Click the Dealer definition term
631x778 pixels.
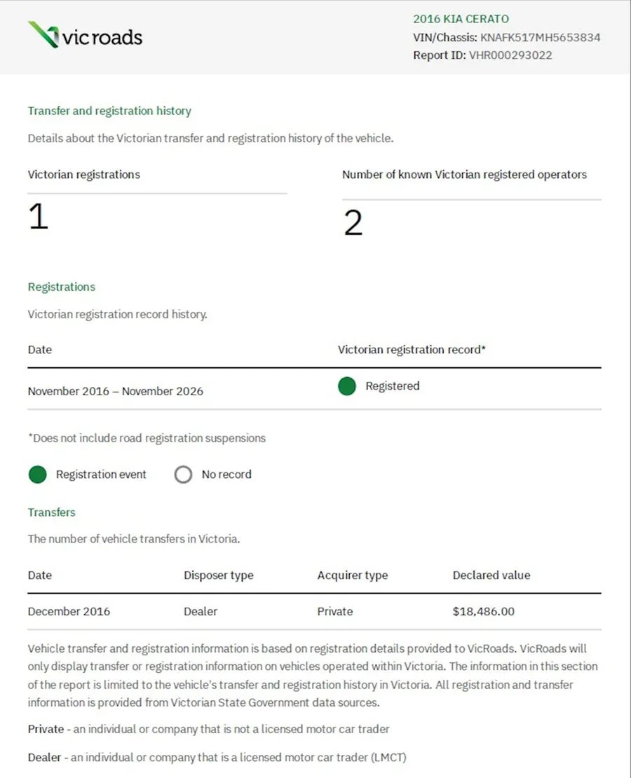pos(44,757)
